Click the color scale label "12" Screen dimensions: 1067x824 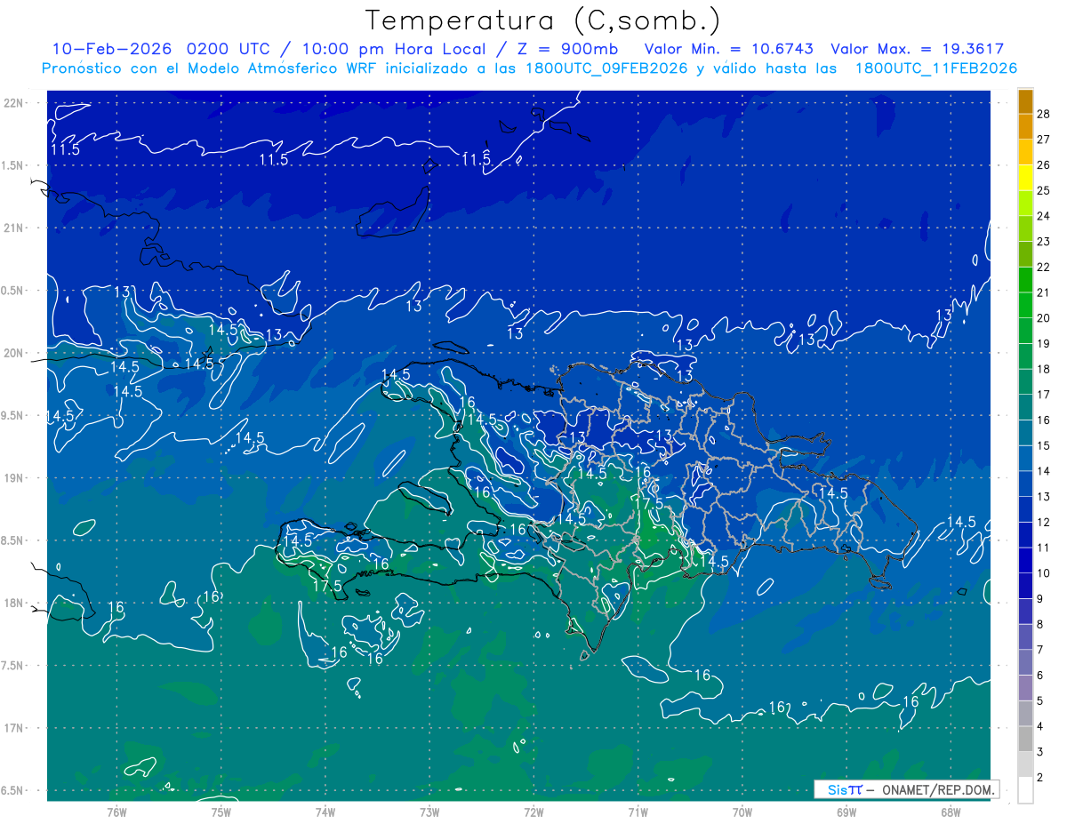point(1043,522)
